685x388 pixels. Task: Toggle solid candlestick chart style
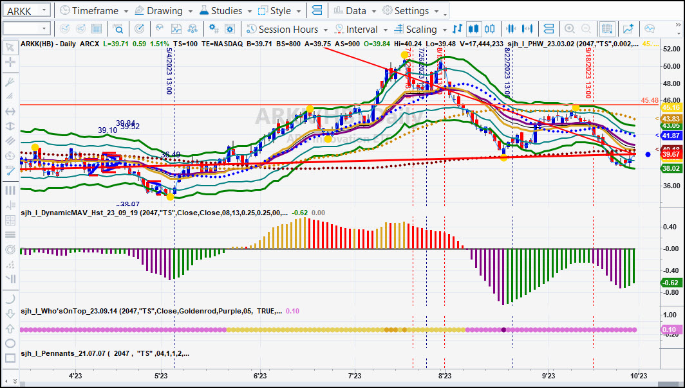(473, 29)
